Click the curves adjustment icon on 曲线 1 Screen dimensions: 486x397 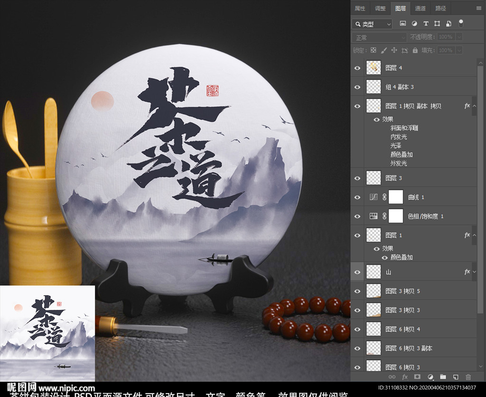click(374, 197)
